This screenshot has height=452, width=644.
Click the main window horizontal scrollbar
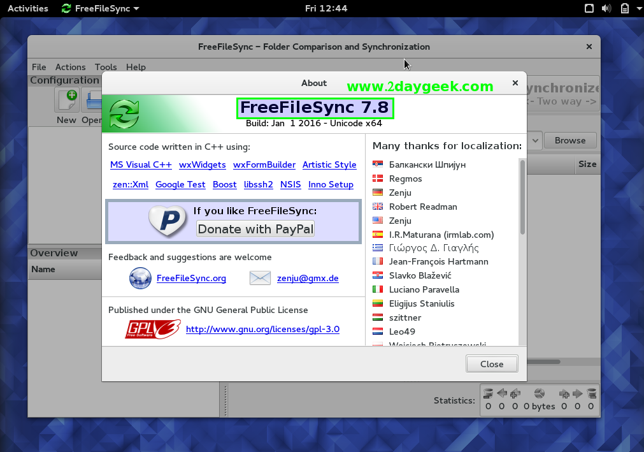(x=543, y=361)
